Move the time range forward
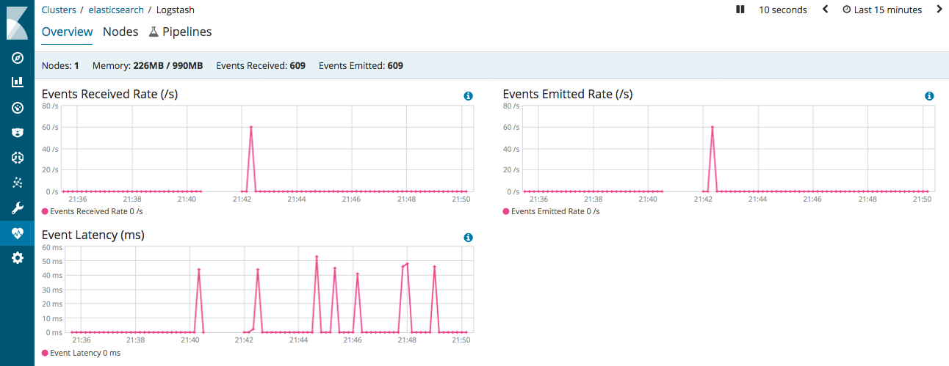Image resolution: width=949 pixels, height=366 pixels. click(939, 10)
